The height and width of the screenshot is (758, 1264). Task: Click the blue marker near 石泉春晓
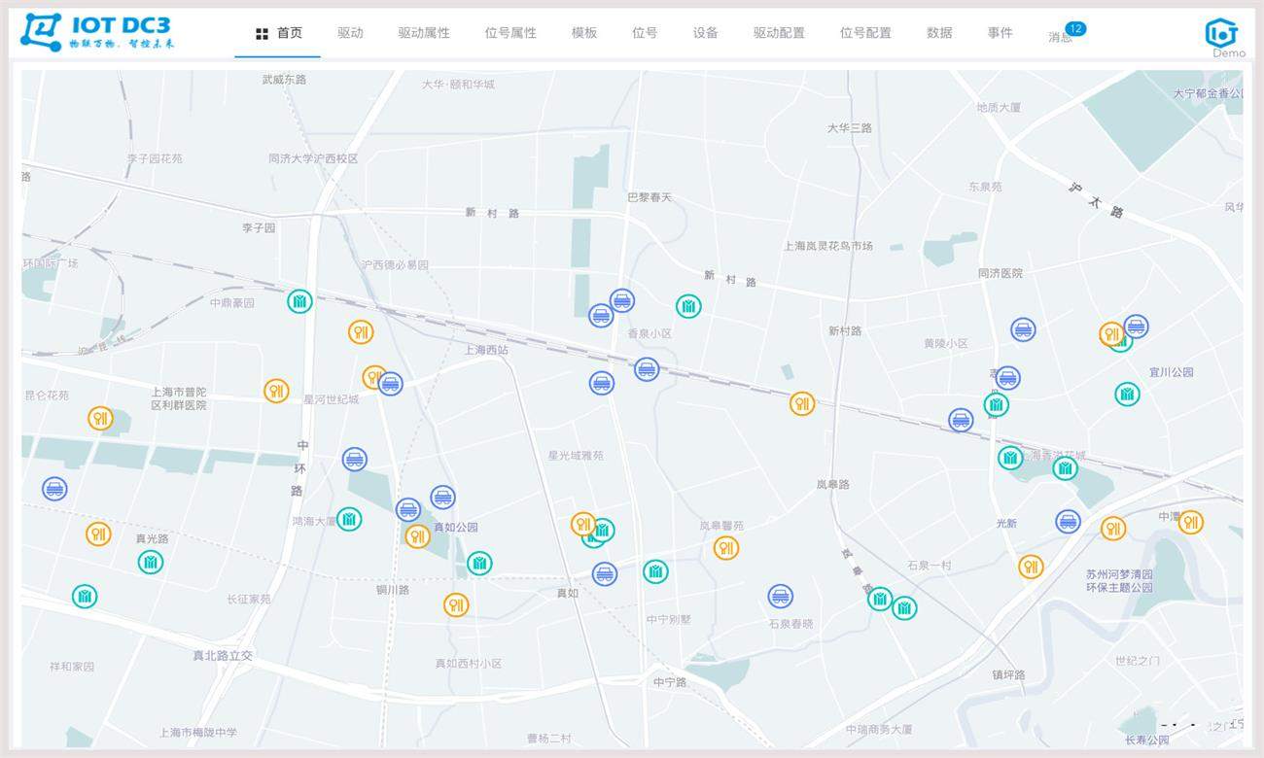tap(781, 597)
